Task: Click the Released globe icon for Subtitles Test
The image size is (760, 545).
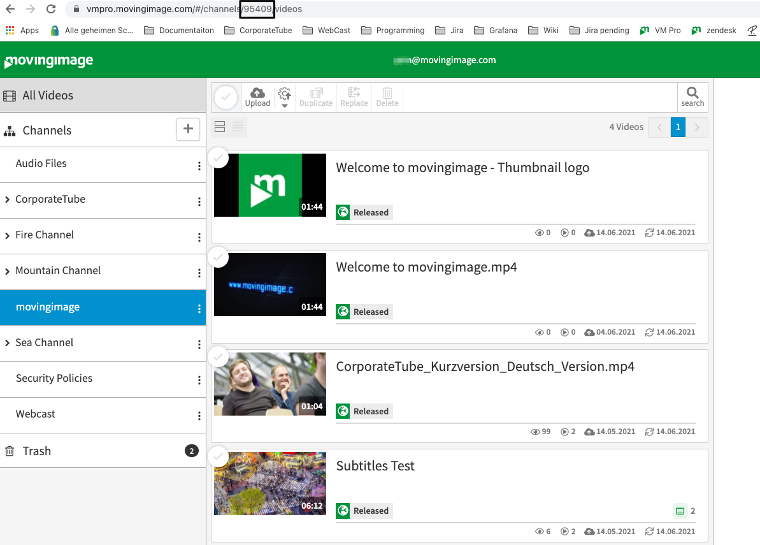Action: click(x=343, y=511)
